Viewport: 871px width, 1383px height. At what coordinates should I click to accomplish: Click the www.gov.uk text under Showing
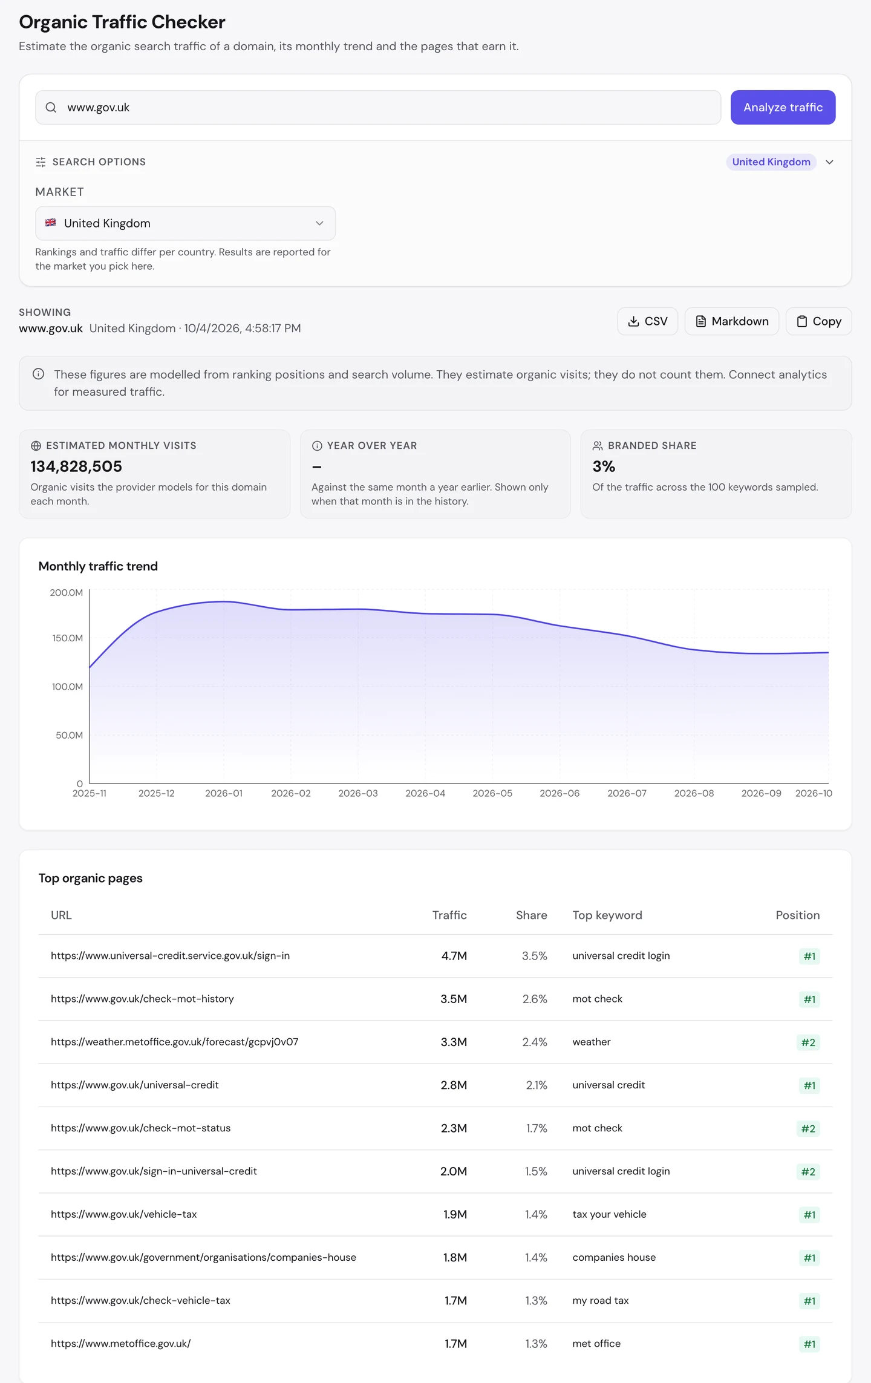pyautogui.click(x=51, y=329)
